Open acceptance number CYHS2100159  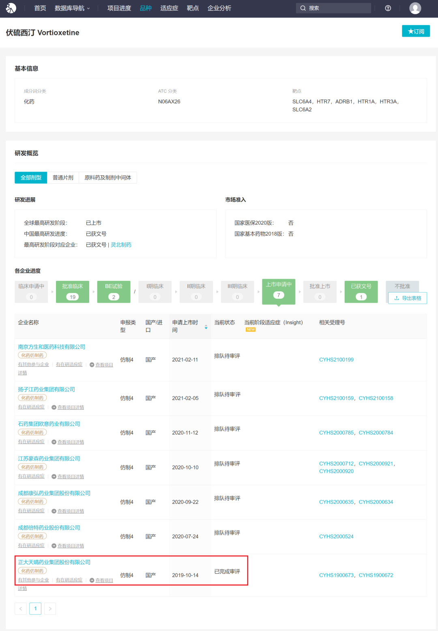[x=336, y=398]
